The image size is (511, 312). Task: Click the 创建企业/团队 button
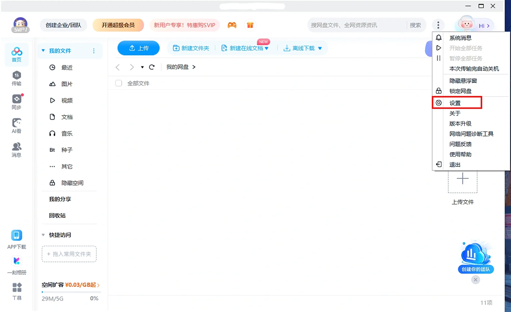tap(63, 25)
